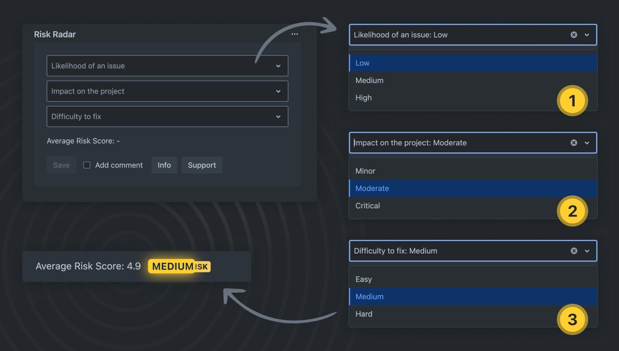Open the Risk Radar three-dot menu
Image resolution: width=619 pixels, height=351 pixels.
point(294,34)
